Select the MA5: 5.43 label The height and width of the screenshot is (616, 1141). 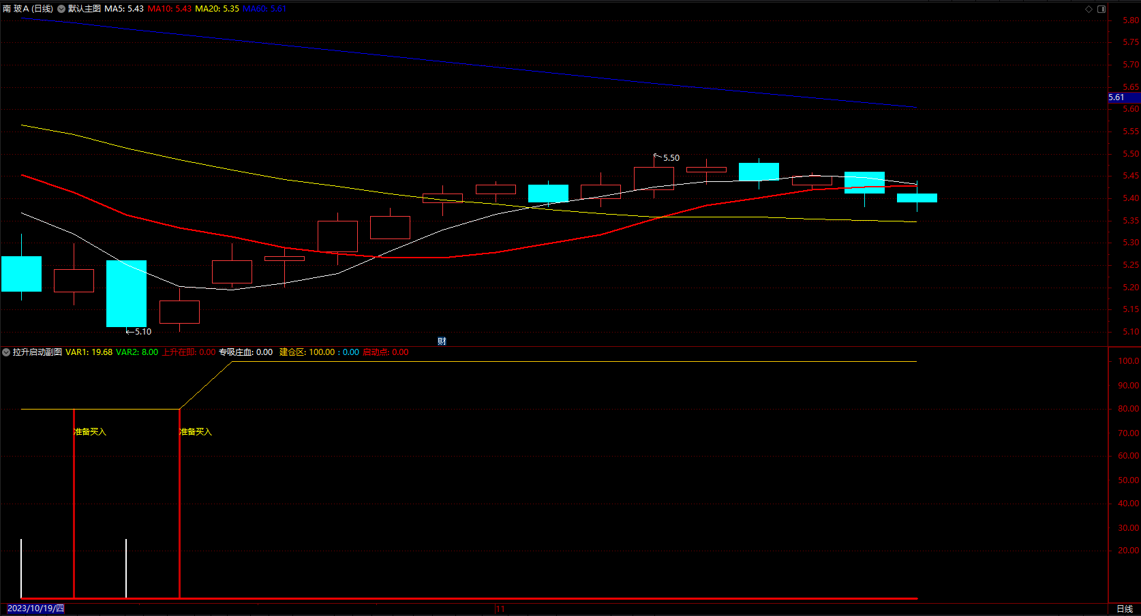[x=124, y=9]
